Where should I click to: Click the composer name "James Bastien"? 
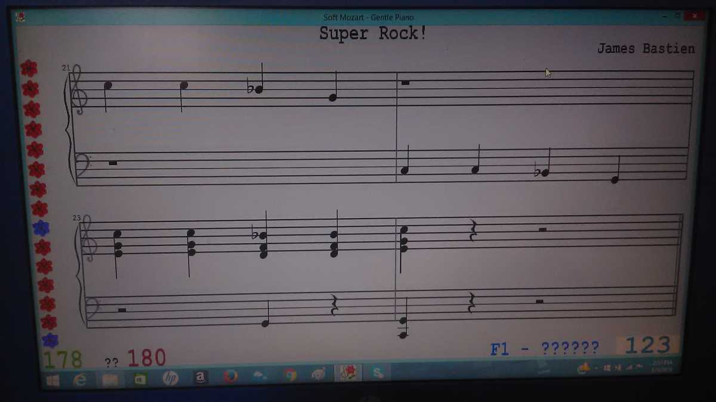coord(646,48)
